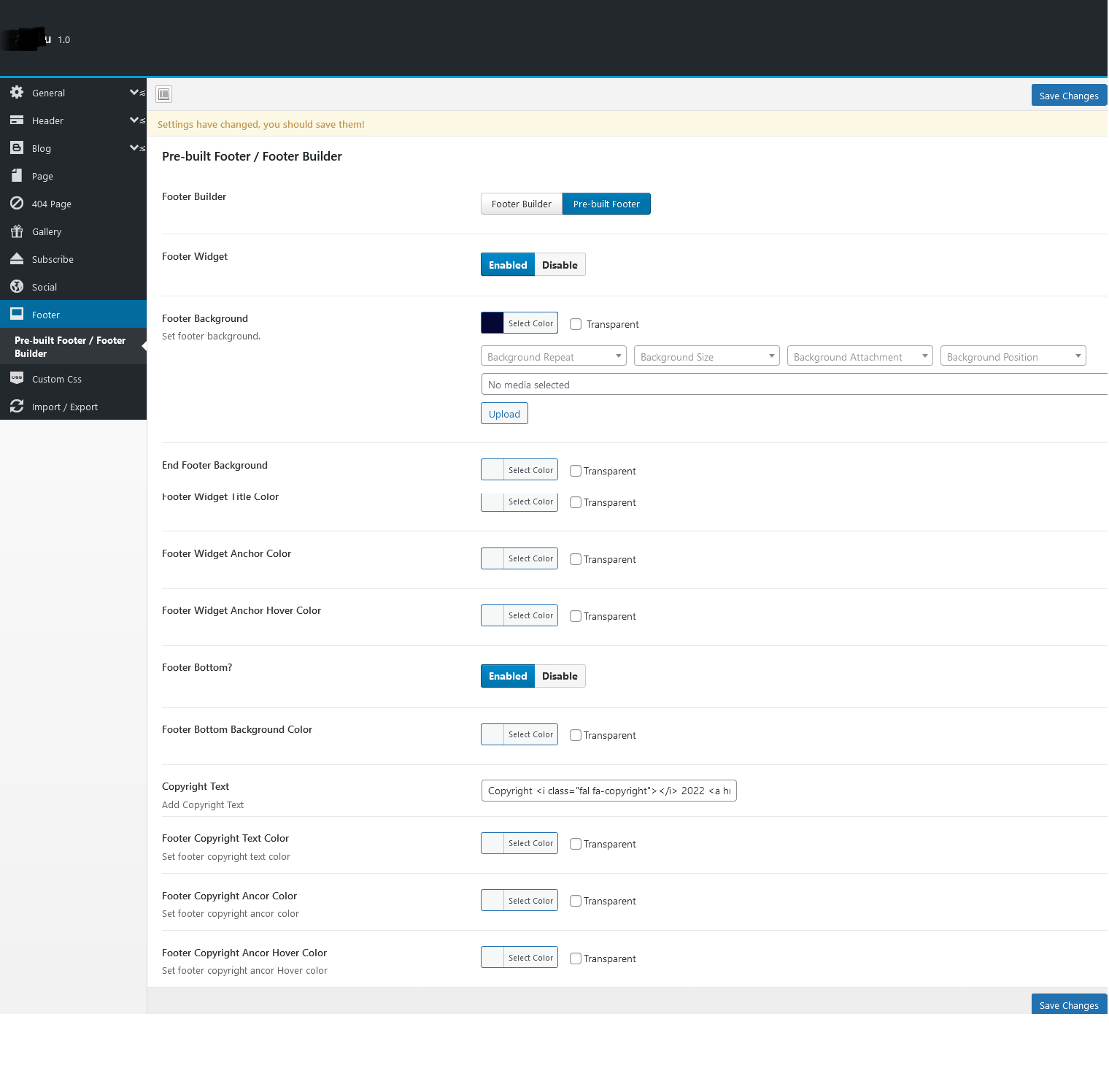Open the Background Attachment dropdown
The height and width of the screenshot is (1076, 1109).
click(x=860, y=356)
